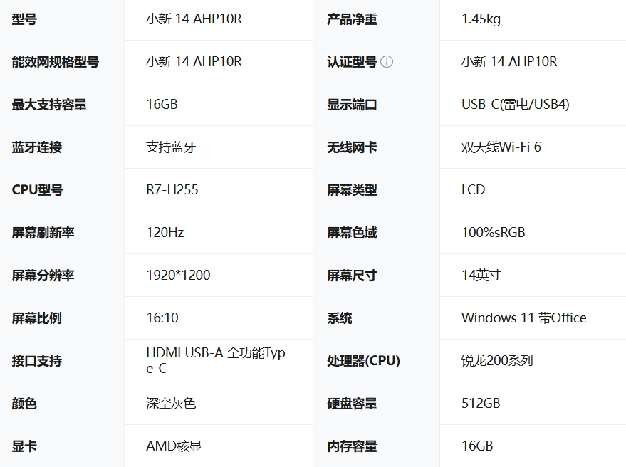Click the 硬盘容量 label

click(x=352, y=404)
